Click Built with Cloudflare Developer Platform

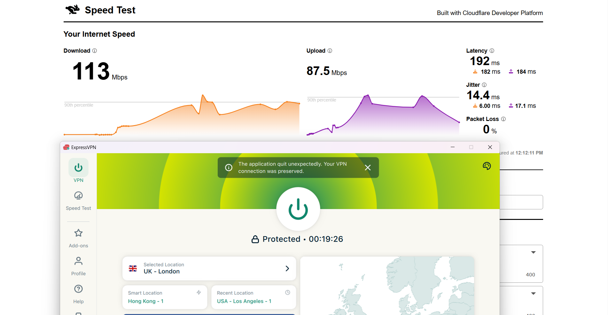coord(490,13)
